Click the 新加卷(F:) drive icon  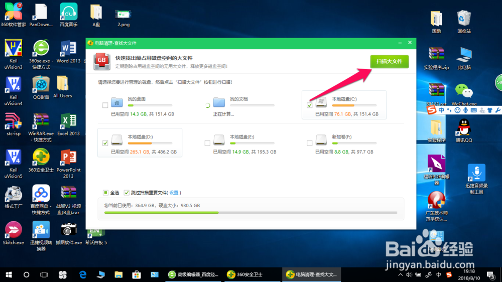[x=321, y=140]
